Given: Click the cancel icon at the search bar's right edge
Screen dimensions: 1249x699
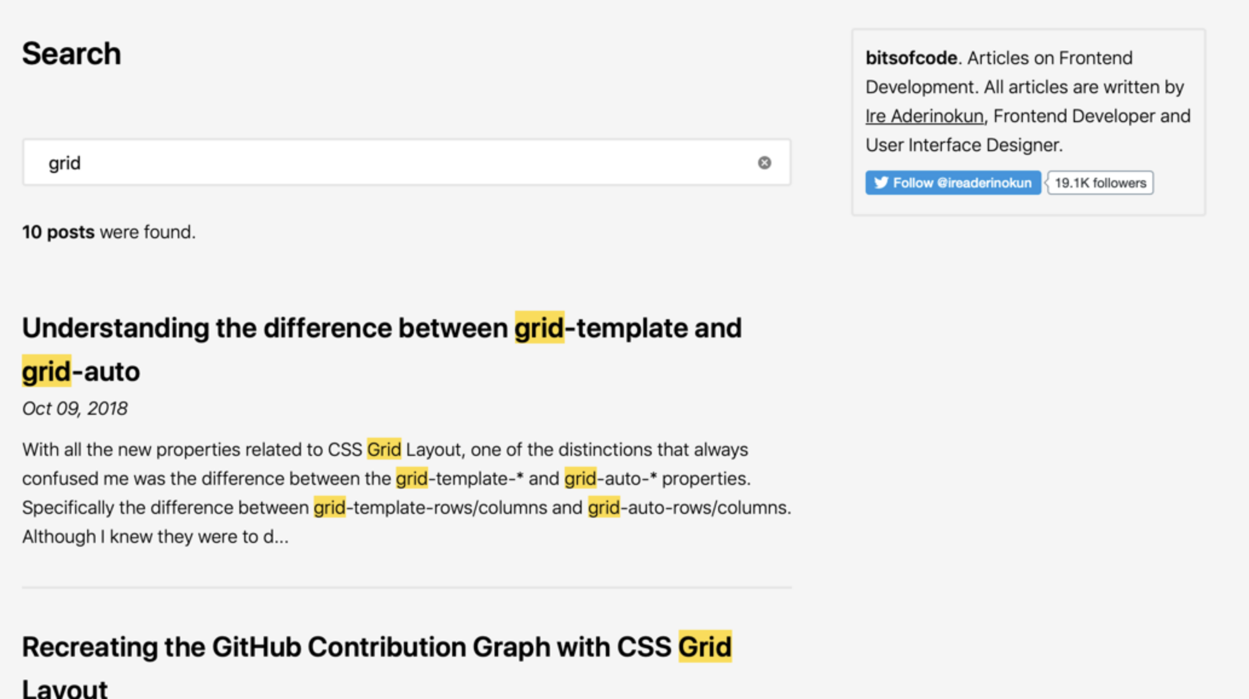Looking at the screenshot, I should (764, 162).
